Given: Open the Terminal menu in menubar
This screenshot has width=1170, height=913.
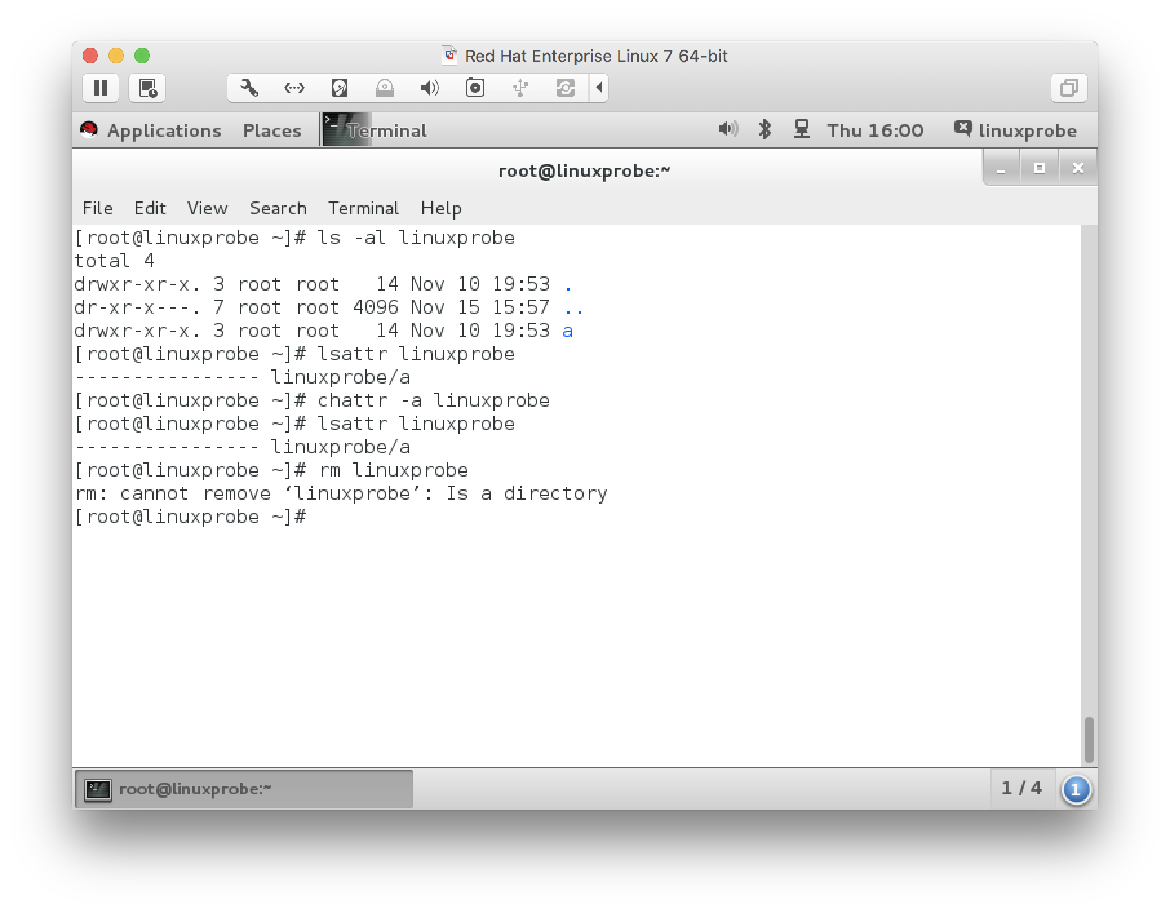Looking at the screenshot, I should pyautogui.click(x=364, y=209).
